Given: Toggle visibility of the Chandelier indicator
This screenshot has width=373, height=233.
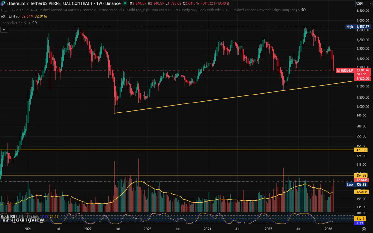Looking at the screenshot, I should [35, 23].
